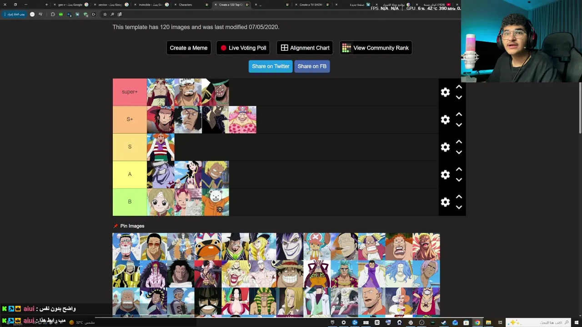
Task: Move super+ row up with the chevron
Action: tap(459, 87)
